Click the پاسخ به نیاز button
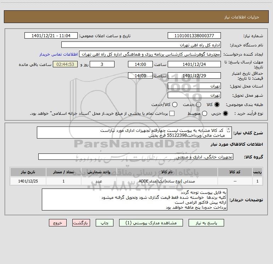273x264 pixels. point(206,223)
